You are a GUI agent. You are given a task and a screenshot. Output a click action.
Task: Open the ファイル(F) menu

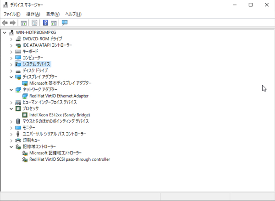pyautogui.click(x=12, y=14)
